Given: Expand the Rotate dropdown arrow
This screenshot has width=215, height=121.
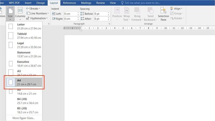Looking at the screenshot, I should [x=183, y=18].
